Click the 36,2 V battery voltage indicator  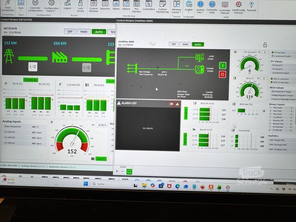click(101, 159)
